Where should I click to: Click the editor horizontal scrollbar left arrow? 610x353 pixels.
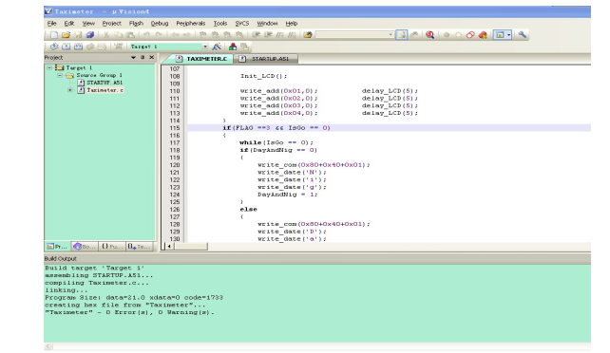click(169, 246)
